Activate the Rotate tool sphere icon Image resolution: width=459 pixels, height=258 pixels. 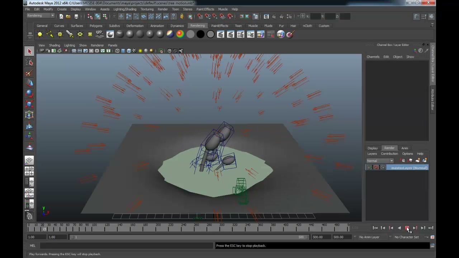tap(29, 94)
